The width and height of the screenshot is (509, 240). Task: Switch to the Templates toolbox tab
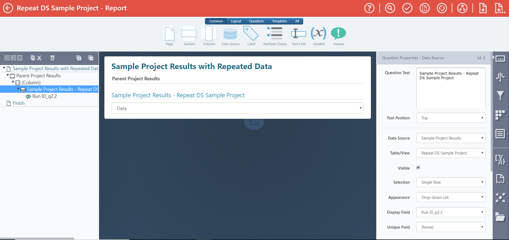[x=279, y=21]
